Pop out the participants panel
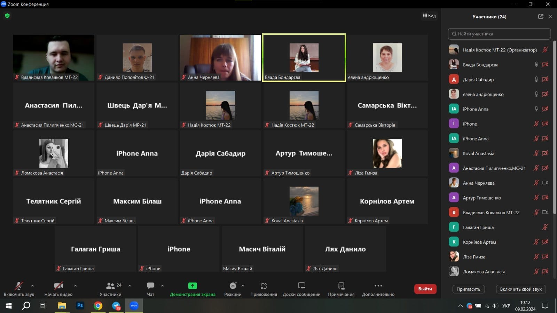Viewport: 557px width, 313px height. coord(541,17)
